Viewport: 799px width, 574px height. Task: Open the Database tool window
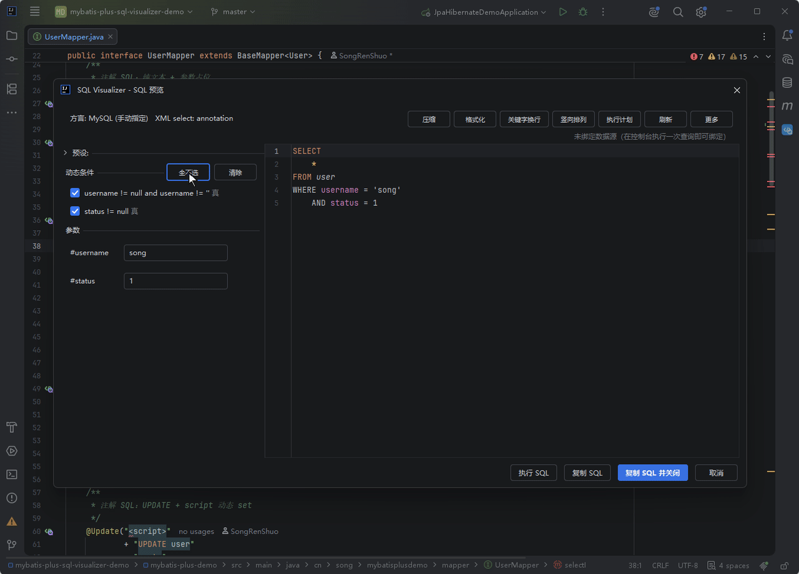(787, 83)
